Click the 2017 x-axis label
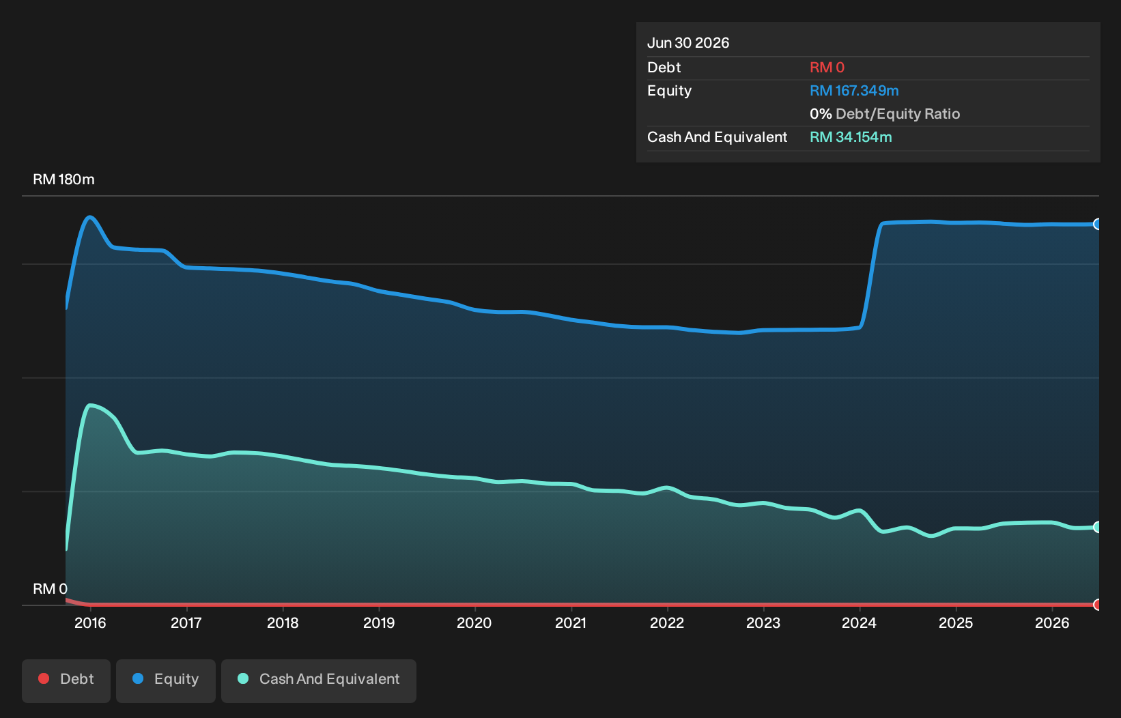 [186, 622]
